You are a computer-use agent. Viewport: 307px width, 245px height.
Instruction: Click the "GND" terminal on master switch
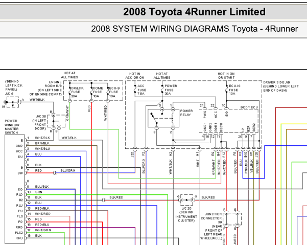click(19, 146)
